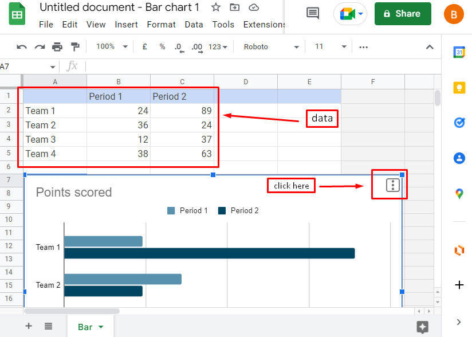Click the Period 1 legend swatch
Screen dimensions: 472x337
tap(171, 210)
